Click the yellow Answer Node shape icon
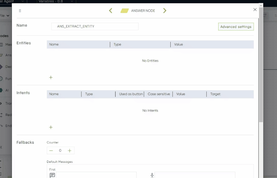The image size is (277, 178). [125, 11]
